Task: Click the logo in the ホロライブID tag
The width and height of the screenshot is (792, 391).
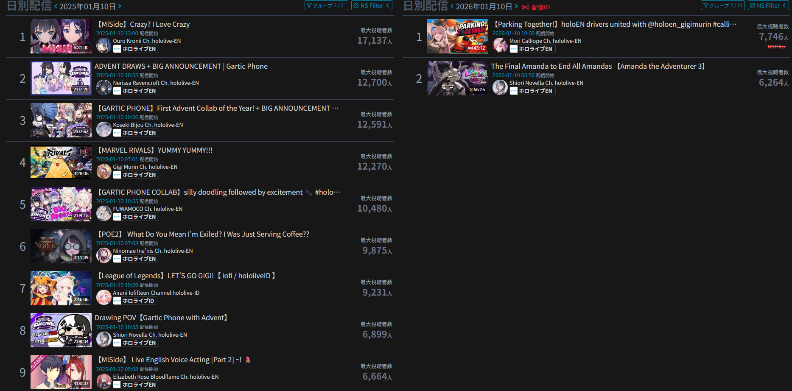Action: pyautogui.click(x=117, y=301)
